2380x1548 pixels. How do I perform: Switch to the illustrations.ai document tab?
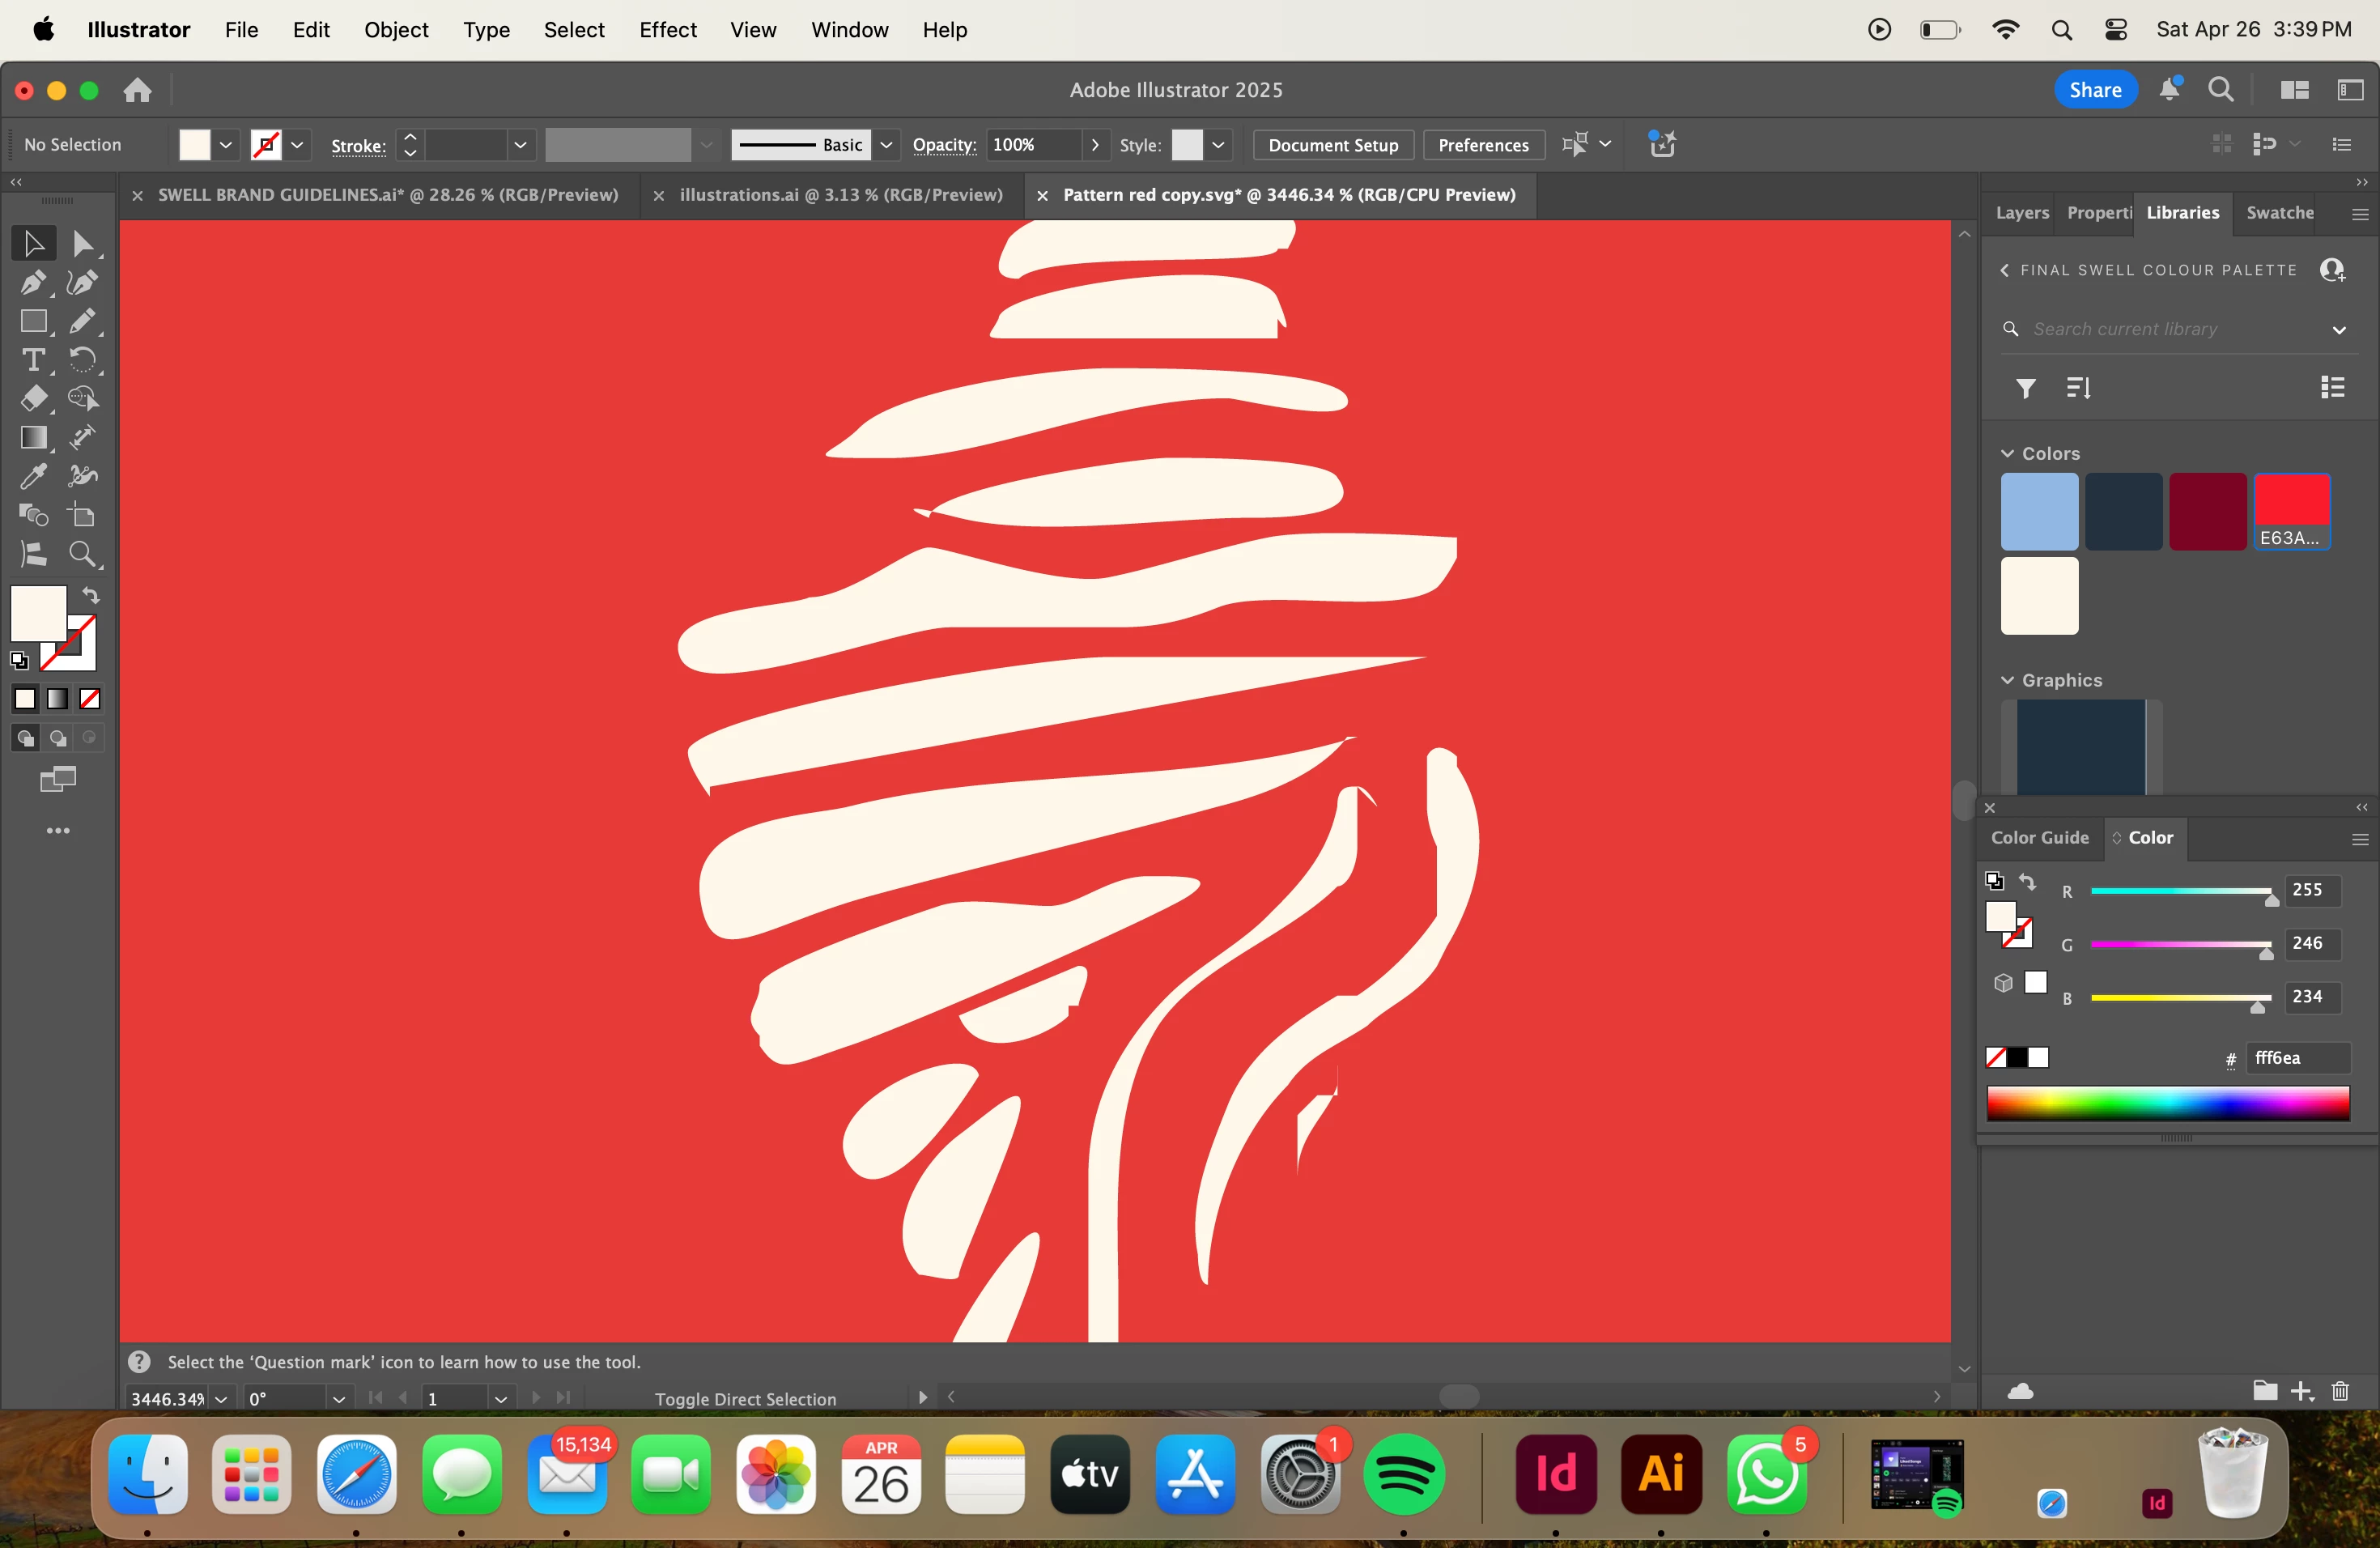[840, 195]
